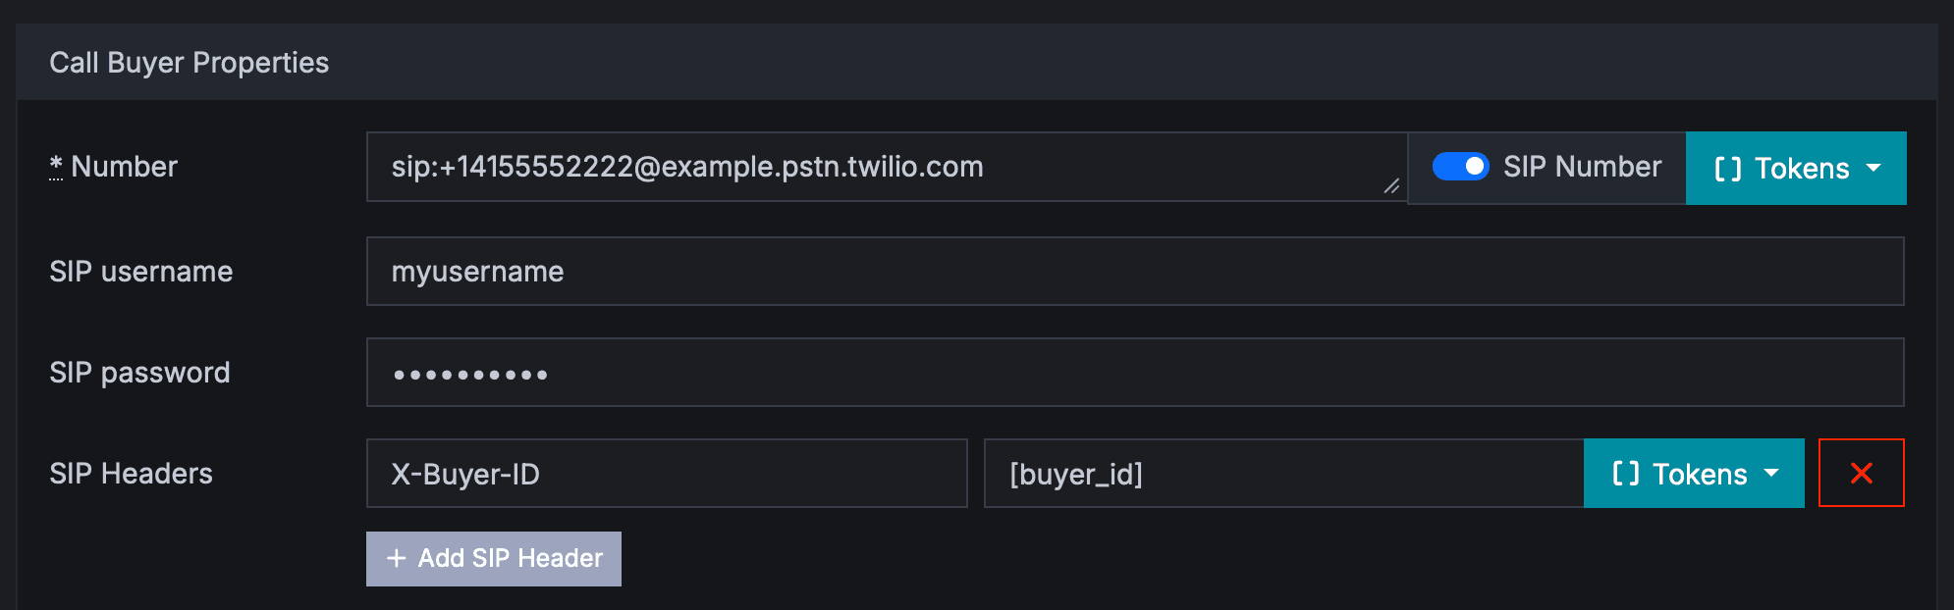Select the Call Buyer Properties section header
The width and height of the screenshot is (1954, 610).
click(190, 62)
